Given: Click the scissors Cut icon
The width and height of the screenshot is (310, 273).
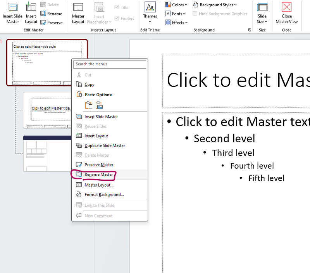Looking at the screenshot, I should [x=79, y=75].
